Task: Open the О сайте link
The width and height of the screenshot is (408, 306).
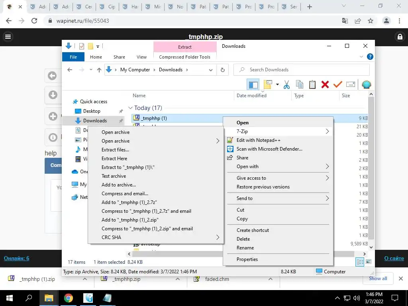Action: click(x=394, y=258)
